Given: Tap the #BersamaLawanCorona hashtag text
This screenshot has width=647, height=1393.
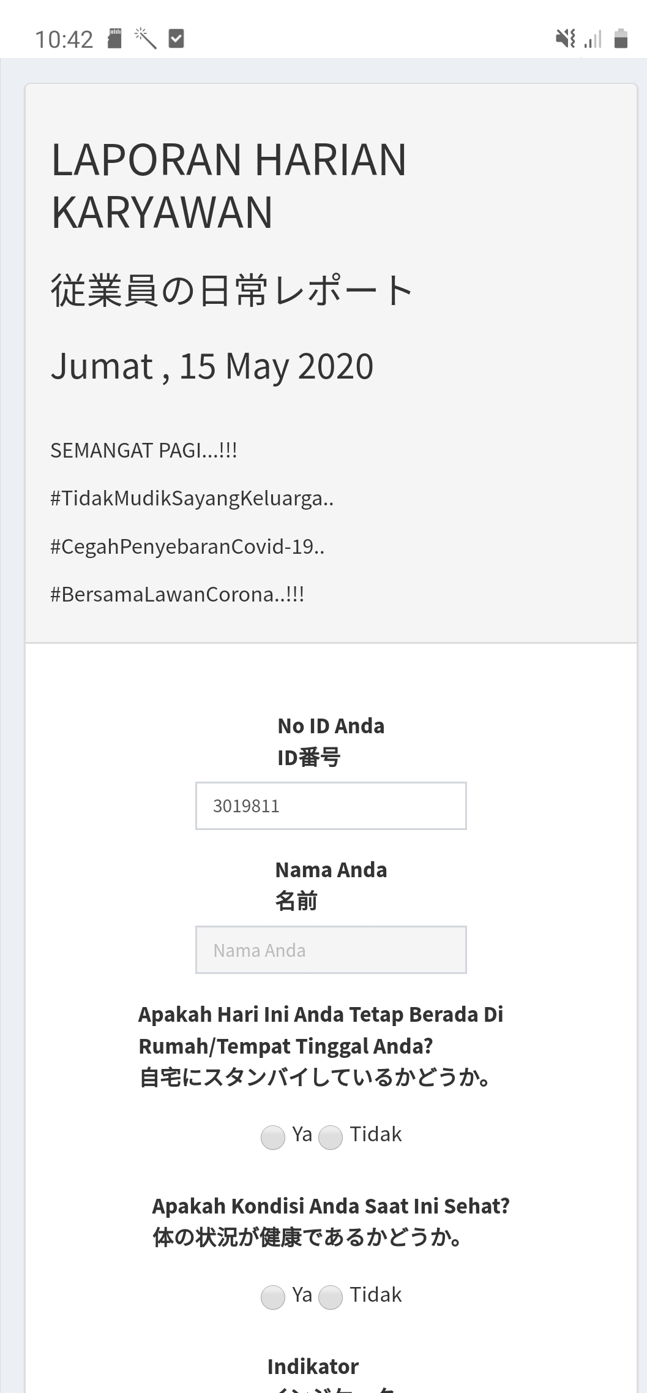Looking at the screenshot, I should pos(177,594).
